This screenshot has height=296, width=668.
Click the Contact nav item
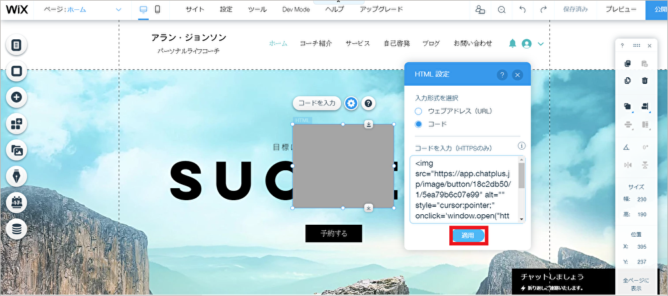click(x=473, y=43)
